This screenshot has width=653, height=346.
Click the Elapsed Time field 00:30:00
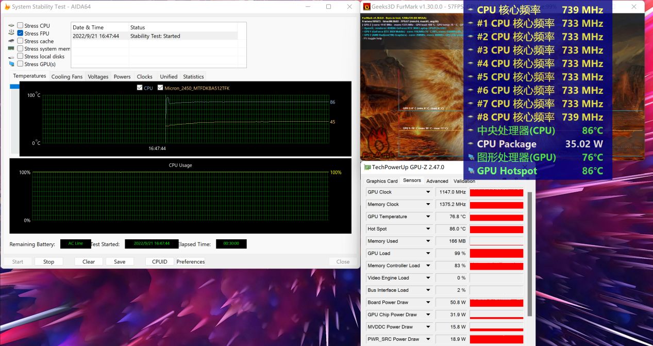click(231, 244)
